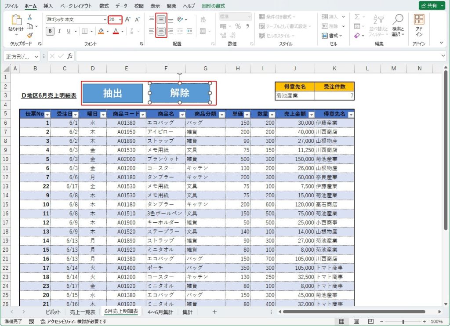Click the 共有 share button
The height and width of the screenshot is (326, 450).
pyautogui.click(x=431, y=6)
